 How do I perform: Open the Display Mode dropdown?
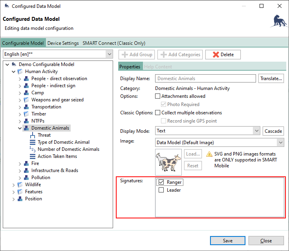click(256, 131)
